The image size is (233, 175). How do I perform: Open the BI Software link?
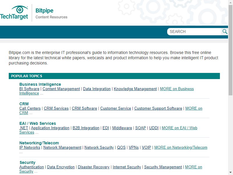(29, 89)
